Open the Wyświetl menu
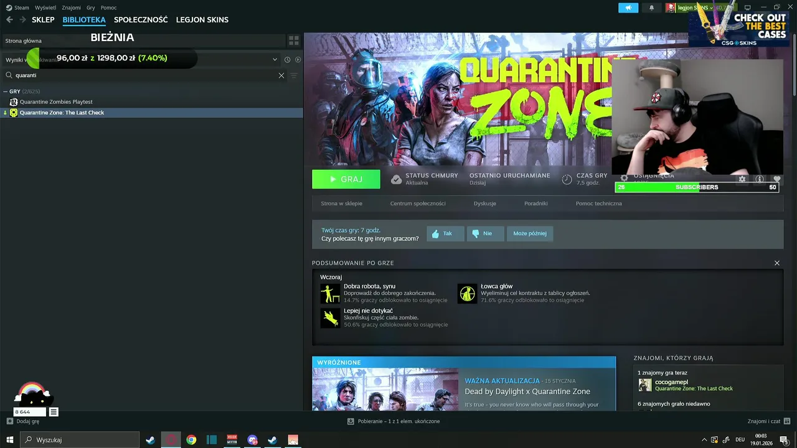Image resolution: width=797 pixels, height=448 pixels. point(45,7)
